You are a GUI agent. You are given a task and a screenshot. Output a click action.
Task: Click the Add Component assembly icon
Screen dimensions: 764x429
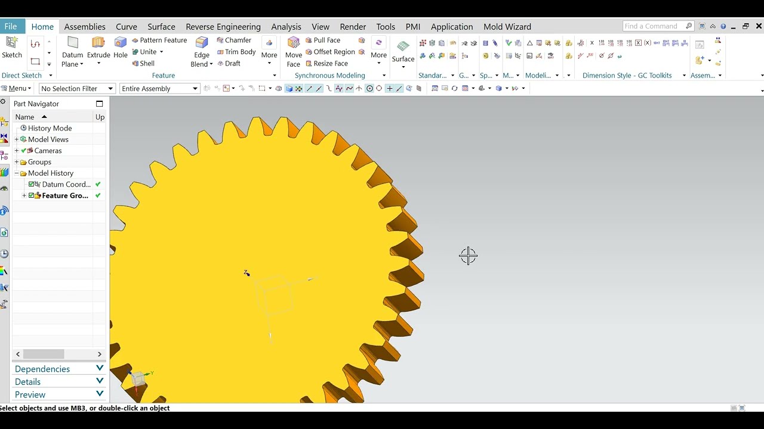(700, 60)
